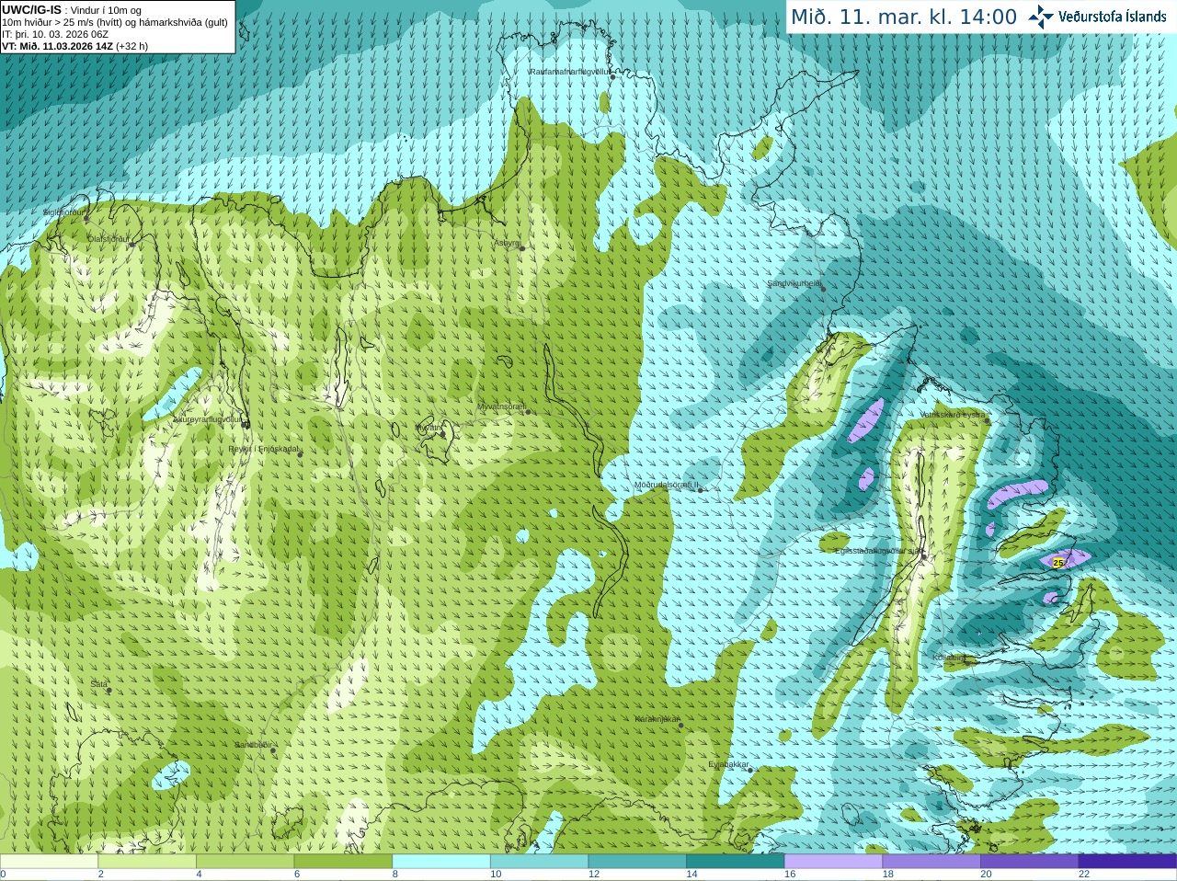Pick the 0–2 m/s cream legend swatch
Screen dimensions: 1177x881
tap(49, 862)
